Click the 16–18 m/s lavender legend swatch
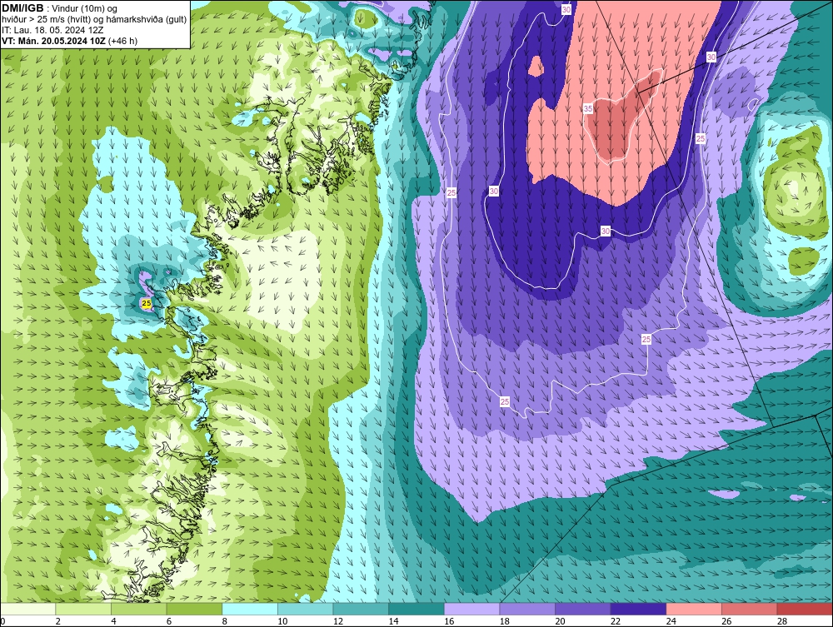The width and height of the screenshot is (833, 627). pyautogui.click(x=471, y=609)
